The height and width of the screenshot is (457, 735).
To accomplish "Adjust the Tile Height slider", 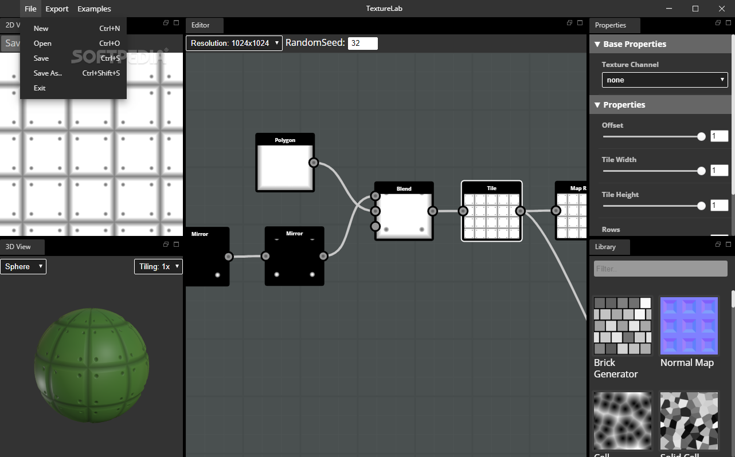I will click(654, 206).
